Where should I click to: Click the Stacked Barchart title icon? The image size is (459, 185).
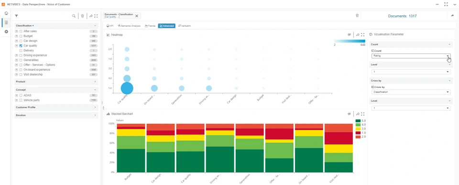point(108,114)
